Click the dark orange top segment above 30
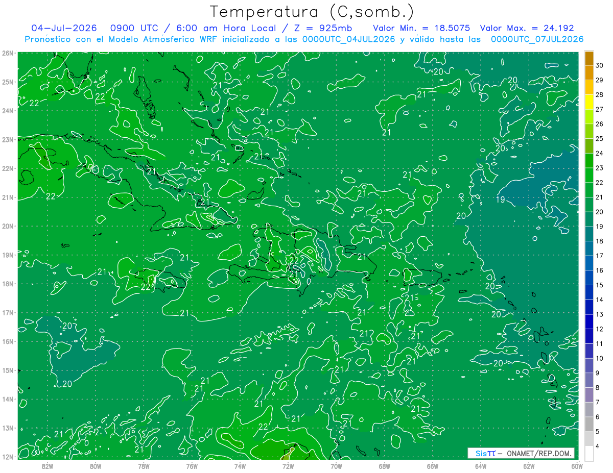613x473 pixels. 589,58
